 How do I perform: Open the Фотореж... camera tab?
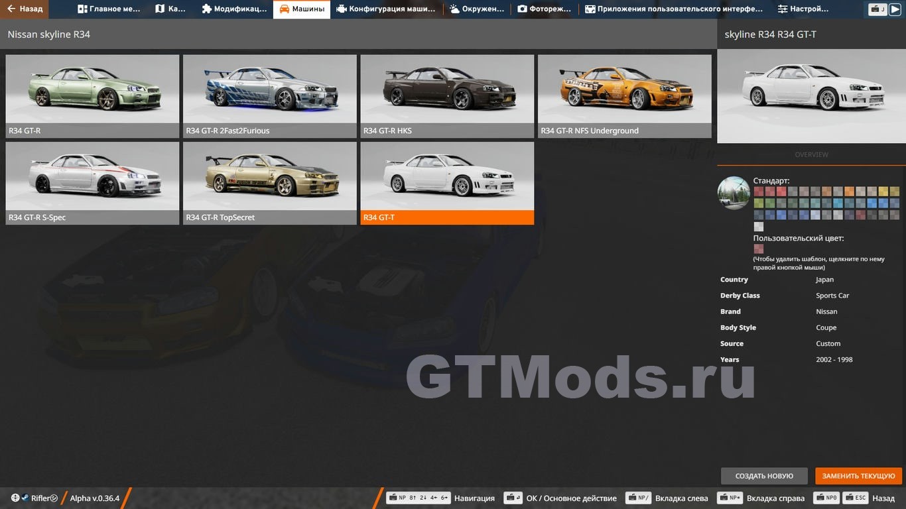point(545,9)
